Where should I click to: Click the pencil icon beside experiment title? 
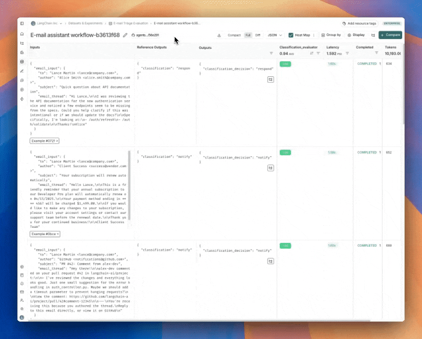[x=125, y=35]
